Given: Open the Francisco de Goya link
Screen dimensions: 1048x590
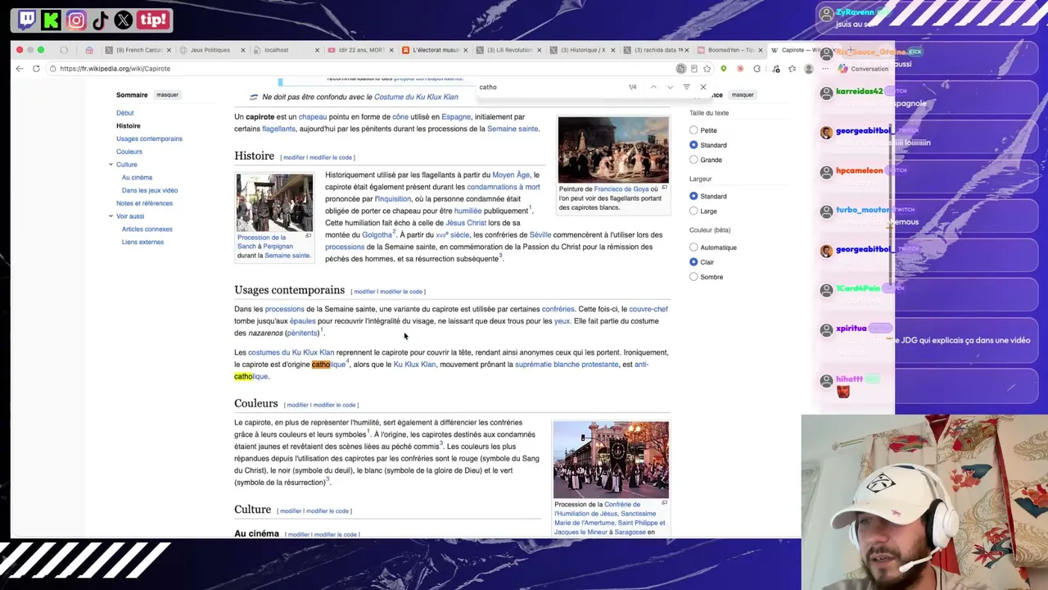Looking at the screenshot, I should (x=621, y=189).
